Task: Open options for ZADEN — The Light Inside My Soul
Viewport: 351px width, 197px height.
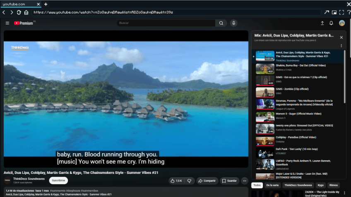Action: coord(344,193)
